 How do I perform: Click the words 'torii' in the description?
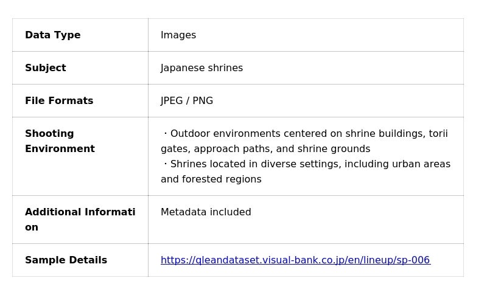click(438, 134)
